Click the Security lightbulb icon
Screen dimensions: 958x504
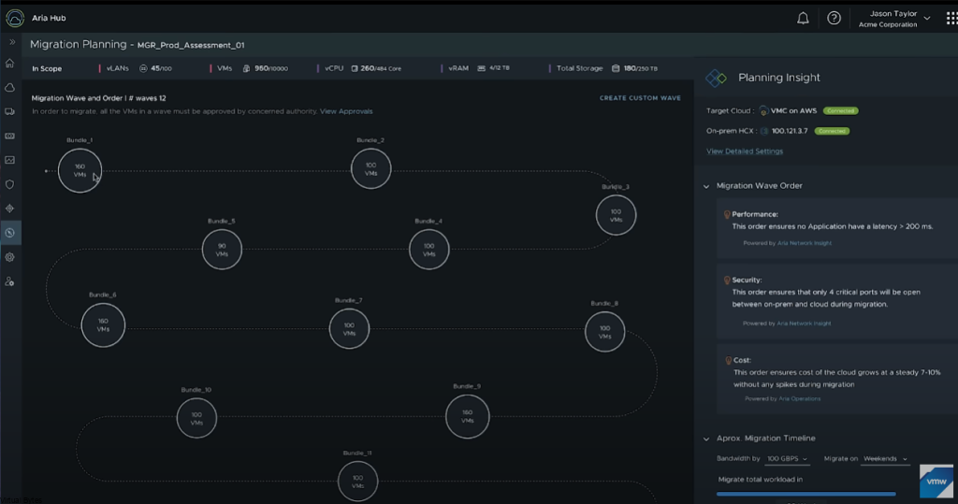[726, 281]
